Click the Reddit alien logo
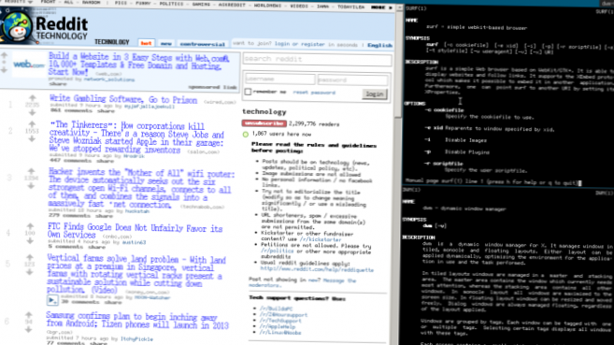The image size is (614, 345). point(17,27)
